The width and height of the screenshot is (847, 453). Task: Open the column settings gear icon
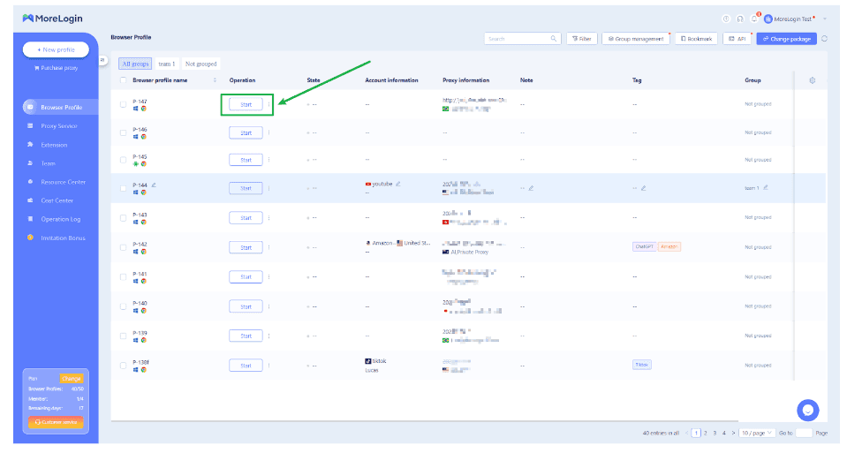point(812,80)
